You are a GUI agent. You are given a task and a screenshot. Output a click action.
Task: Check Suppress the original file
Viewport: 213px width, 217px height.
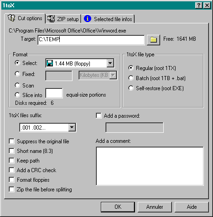[11, 141]
